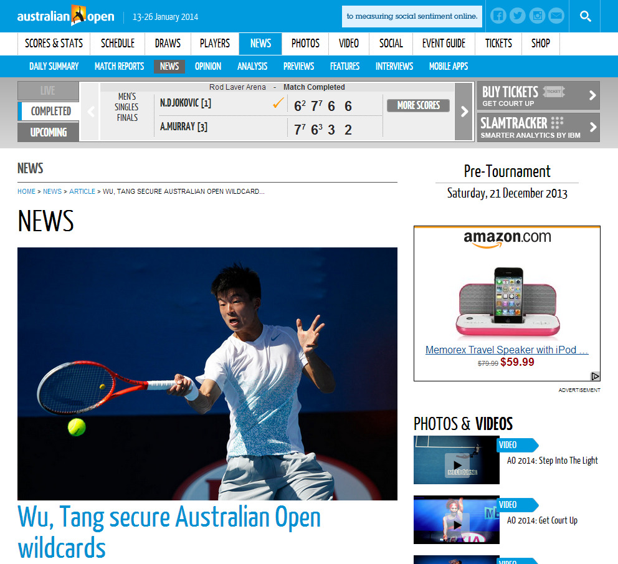Select the Live scores tab
The width and height of the screenshot is (618, 564).
click(48, 91)
